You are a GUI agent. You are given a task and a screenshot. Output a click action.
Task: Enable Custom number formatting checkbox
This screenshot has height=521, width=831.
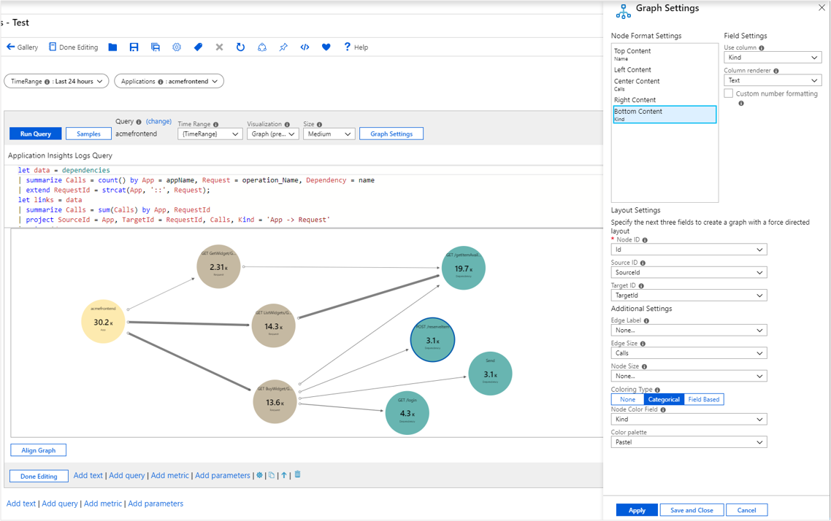pos(729,94)
